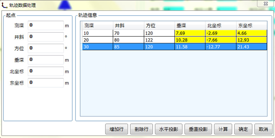This screenshot has width=275, height=138.
Task: Click the 井斜 cell showing 80
Action: pyautogui.click(x=128, y=40)
